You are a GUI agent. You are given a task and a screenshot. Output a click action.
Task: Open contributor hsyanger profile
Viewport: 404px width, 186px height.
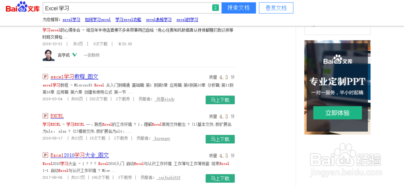[161, 138]
